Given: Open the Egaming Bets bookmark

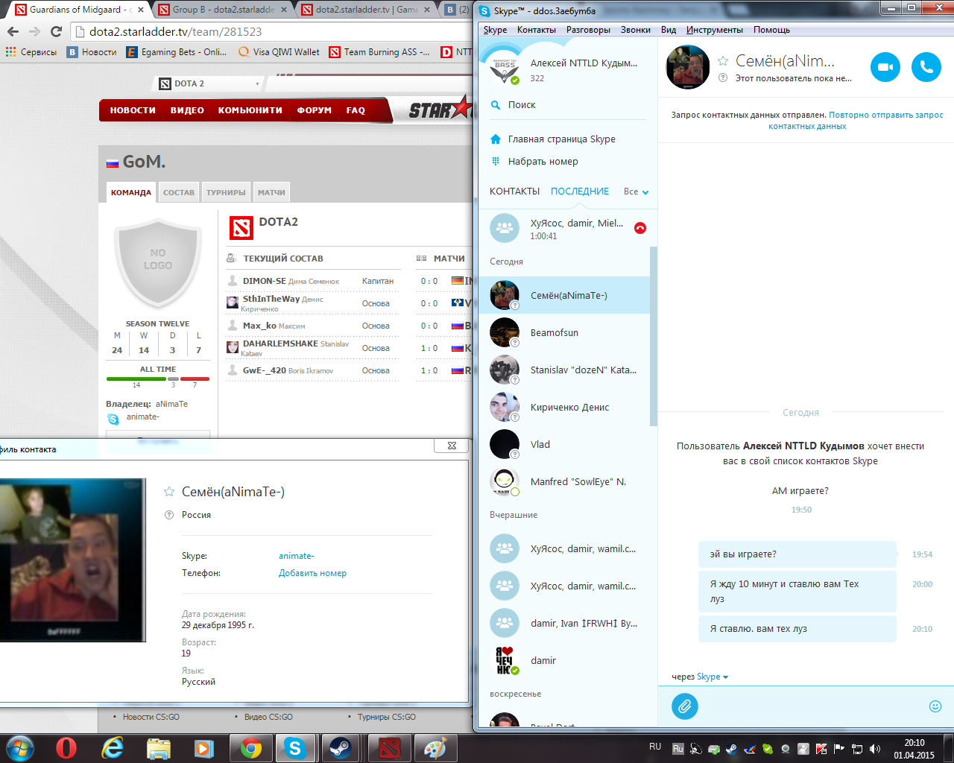Looking at the screenshot, I should click(x=177, y=52).
